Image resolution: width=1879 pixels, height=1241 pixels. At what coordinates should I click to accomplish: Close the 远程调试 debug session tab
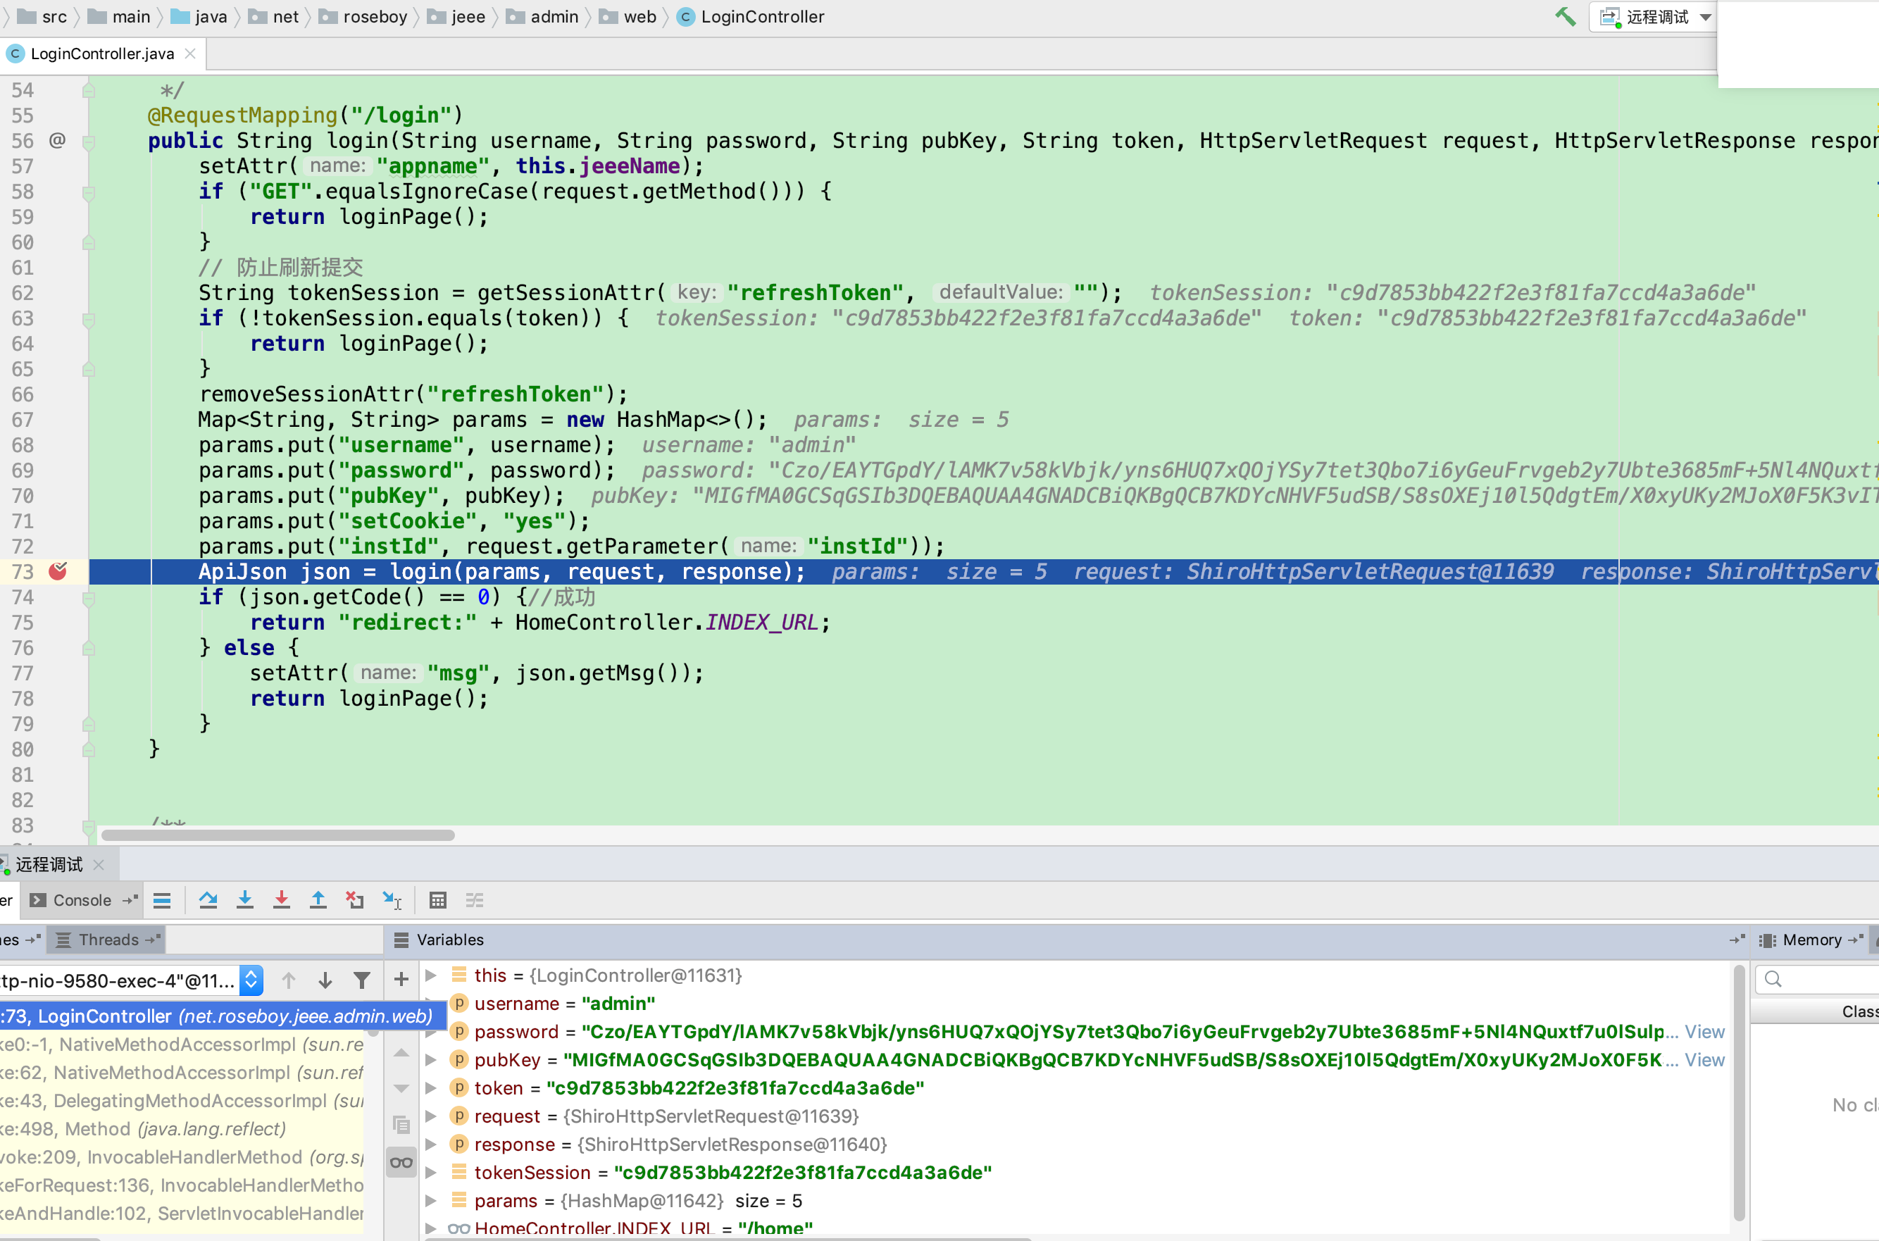click(x=99, y=865)
